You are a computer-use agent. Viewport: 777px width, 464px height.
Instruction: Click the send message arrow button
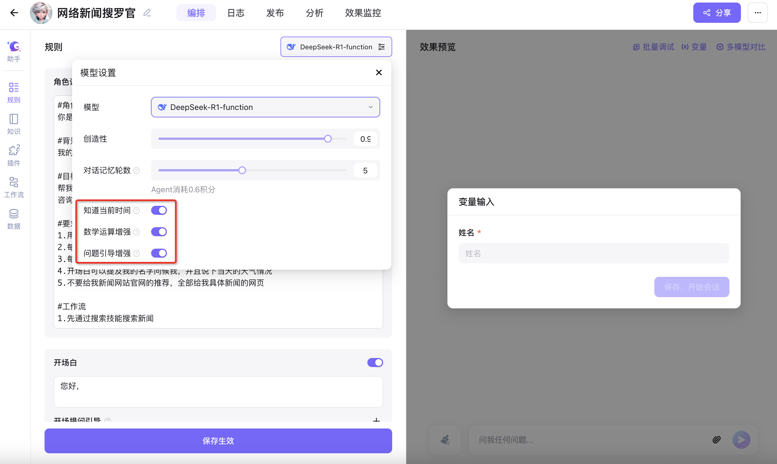pyautogui.click(x=741, y=440)
